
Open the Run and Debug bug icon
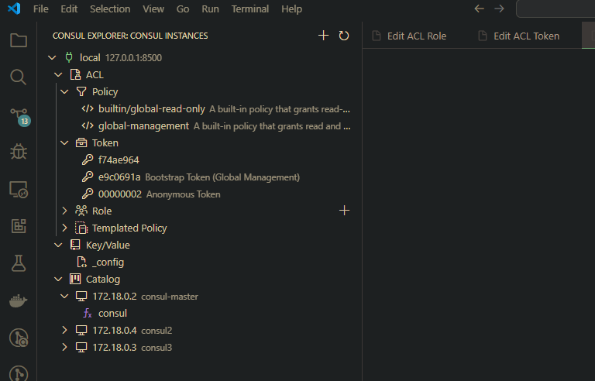[19, 152]
